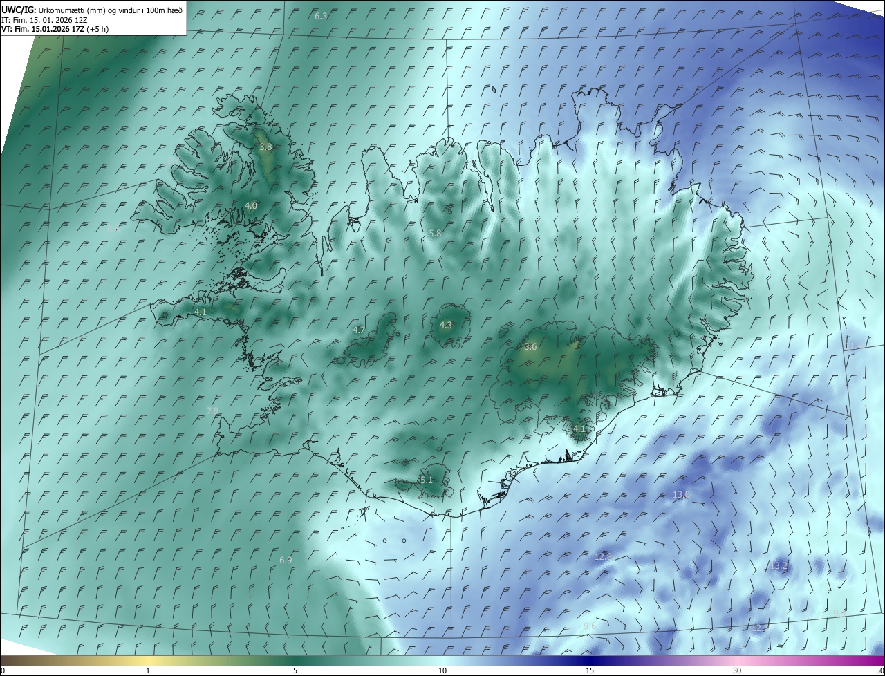Click the 13.0 value southeast of Iceland
Image resolution: width=885 pixels, height=676 pixels.
click(x=681, y=494)
